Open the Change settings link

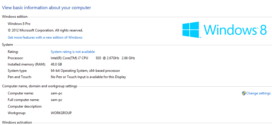258,93
